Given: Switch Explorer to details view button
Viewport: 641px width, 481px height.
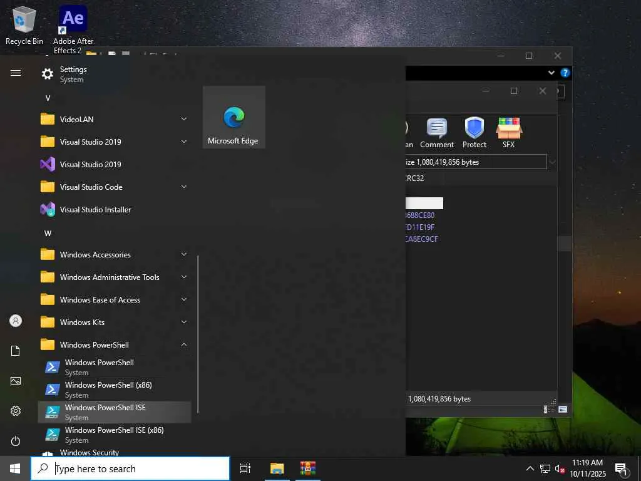Looking at the screenshot, I should (549, 409).
